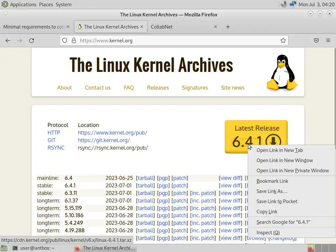Open the Firefox hamburger menu

pos(328,40)
